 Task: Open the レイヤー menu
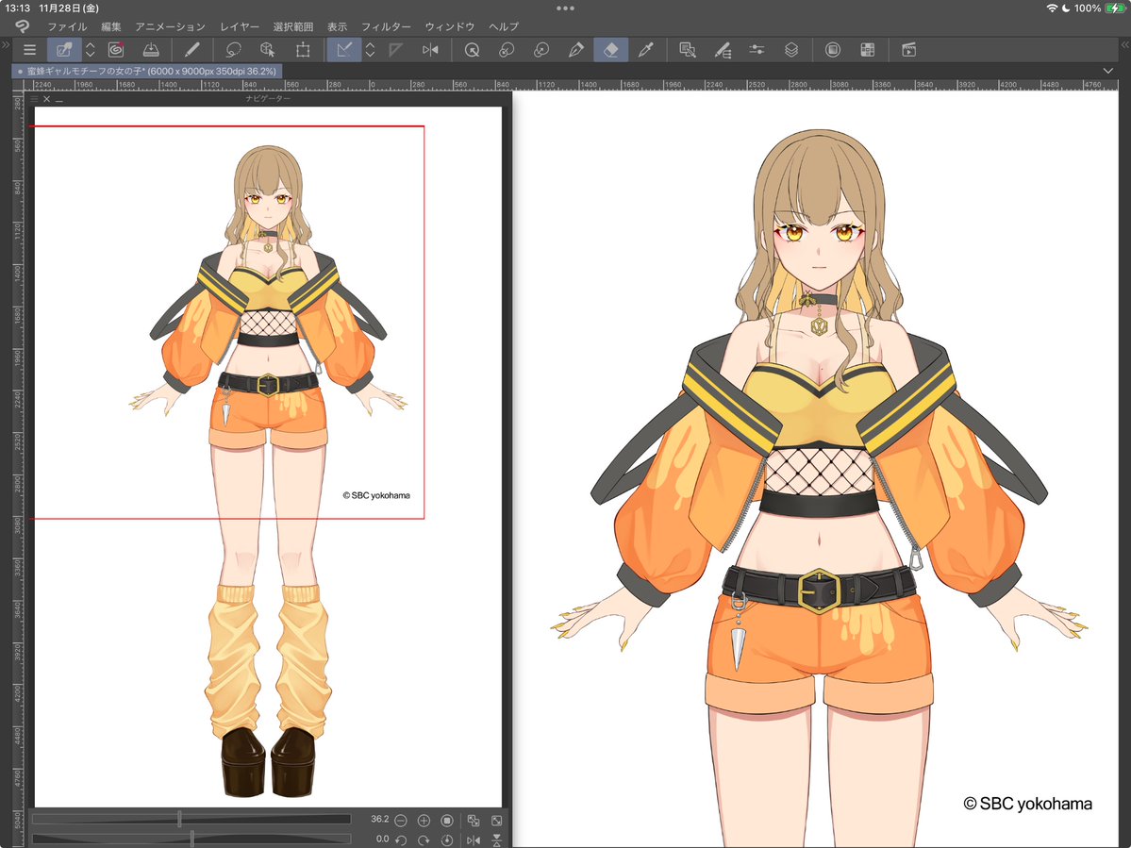point(240,26)
